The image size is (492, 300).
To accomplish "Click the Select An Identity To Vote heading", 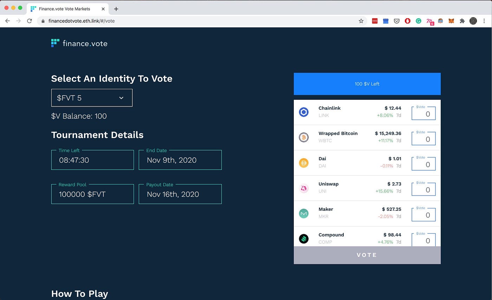I will point(112,78).
